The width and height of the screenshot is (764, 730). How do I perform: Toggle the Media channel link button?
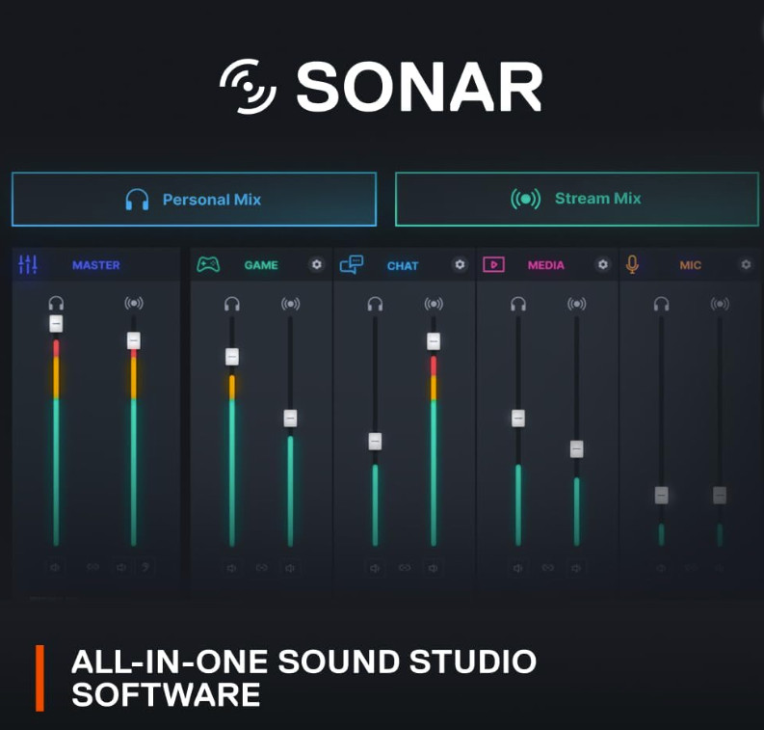tap(547, 568)
